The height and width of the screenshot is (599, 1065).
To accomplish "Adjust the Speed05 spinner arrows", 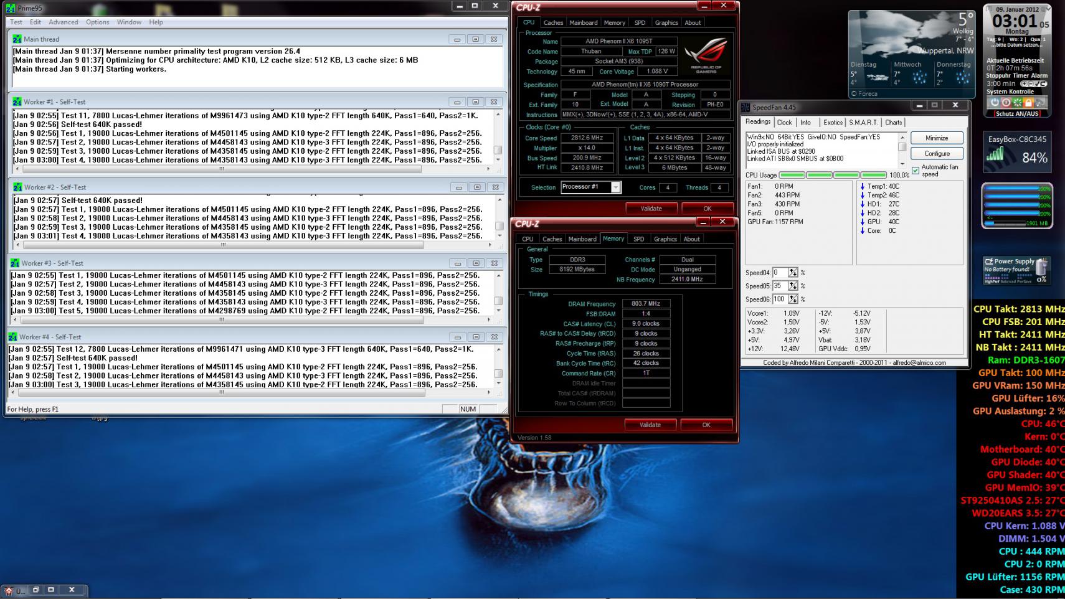I will tap(793, 286).
